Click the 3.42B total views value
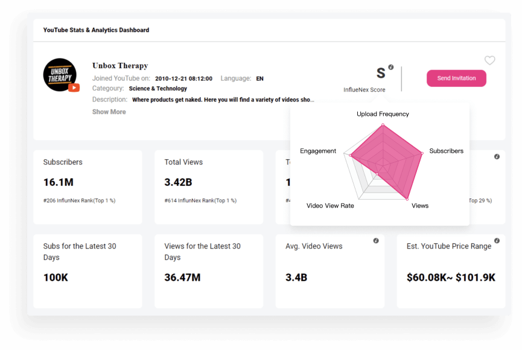The image size is (522, 350). 178,182
